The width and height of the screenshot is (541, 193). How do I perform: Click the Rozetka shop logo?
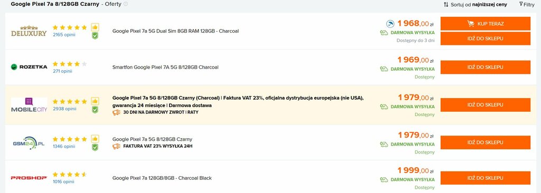pos(29,67)
